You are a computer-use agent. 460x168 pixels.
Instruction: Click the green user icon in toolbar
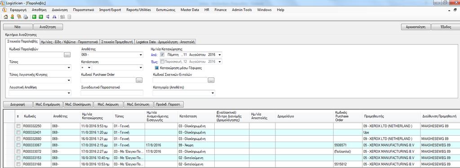coord(12,17)
